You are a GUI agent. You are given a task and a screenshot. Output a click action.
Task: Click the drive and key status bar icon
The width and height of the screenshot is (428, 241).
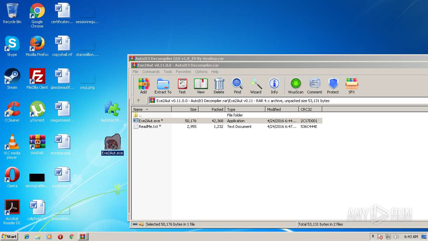(x=138, y=224)
